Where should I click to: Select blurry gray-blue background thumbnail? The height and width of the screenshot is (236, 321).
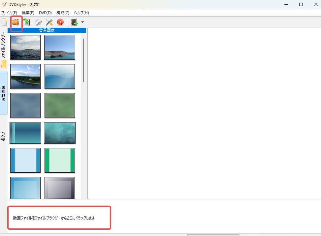[25, 106]
